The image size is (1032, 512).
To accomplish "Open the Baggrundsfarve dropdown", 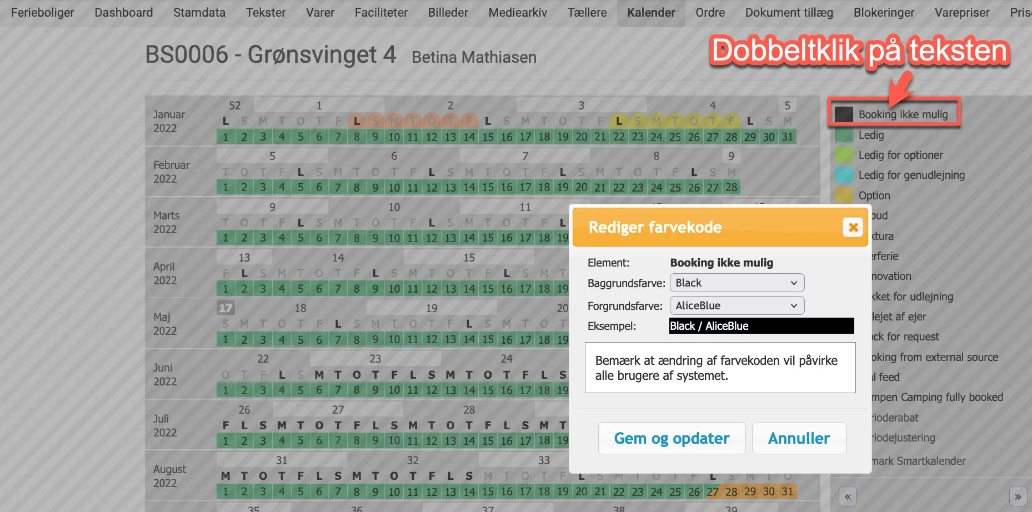I will point(737,283).
